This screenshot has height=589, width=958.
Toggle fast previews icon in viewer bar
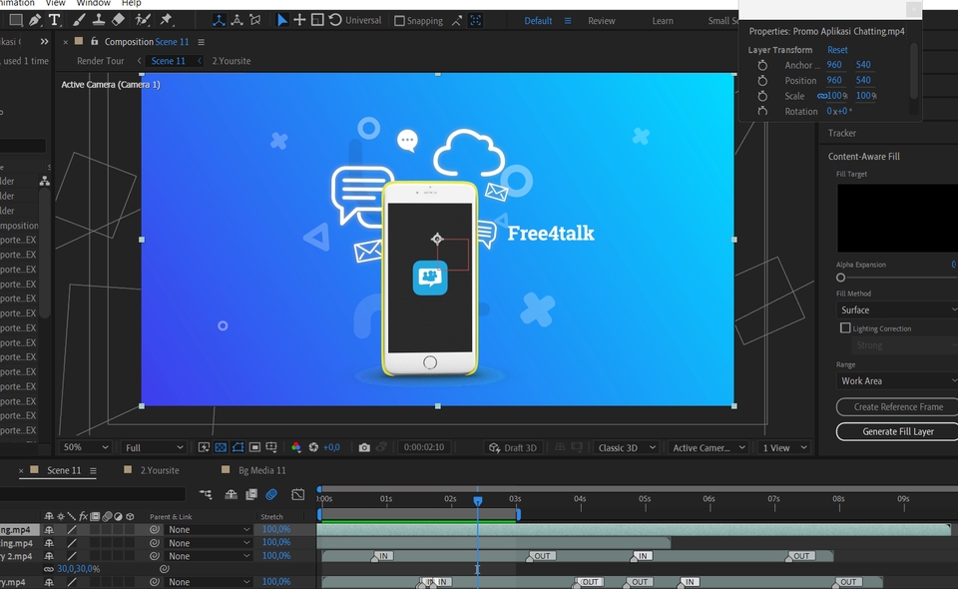[x=204, y=447]
